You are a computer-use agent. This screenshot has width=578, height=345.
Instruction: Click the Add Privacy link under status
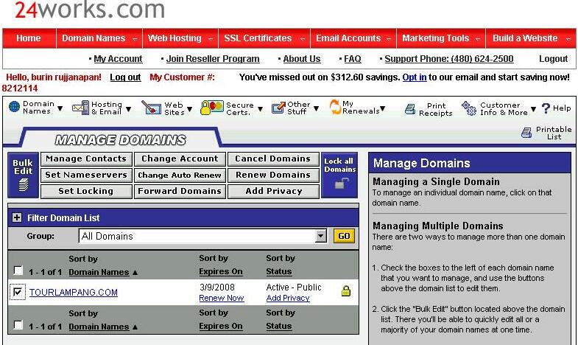288,298
